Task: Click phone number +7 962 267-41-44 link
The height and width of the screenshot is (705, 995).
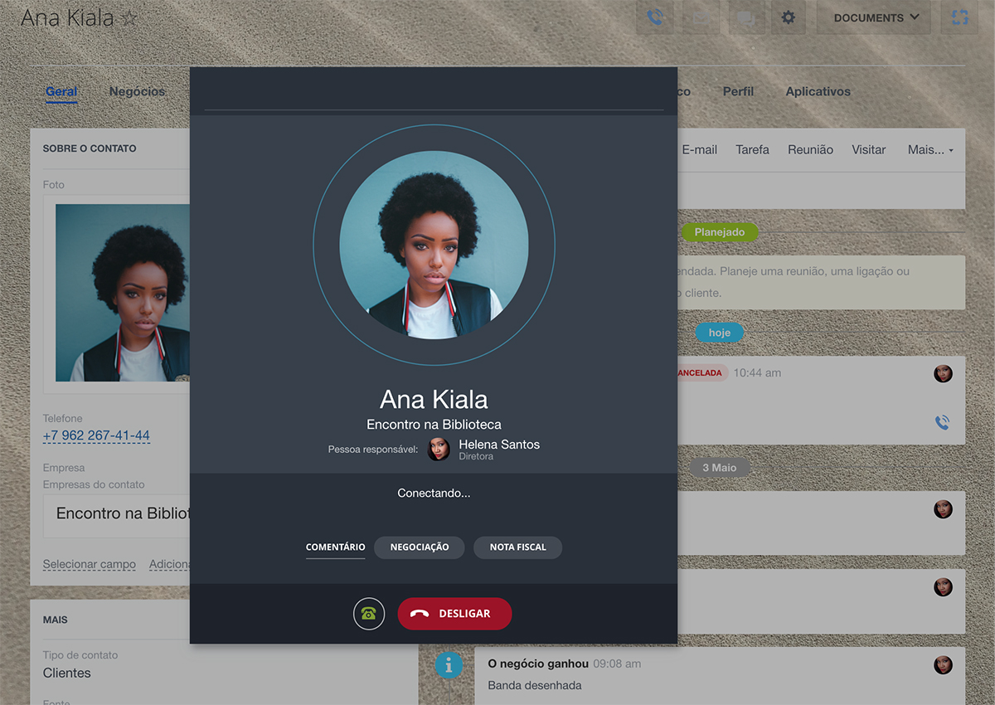Action: [96, 435]
